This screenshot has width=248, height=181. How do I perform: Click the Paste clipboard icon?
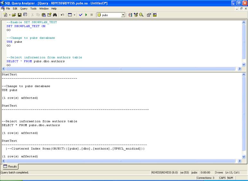(x=44, y=15)
